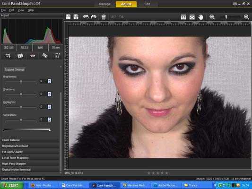Click the histogram display
252x189 pixels.
click(x=32, y=31)
